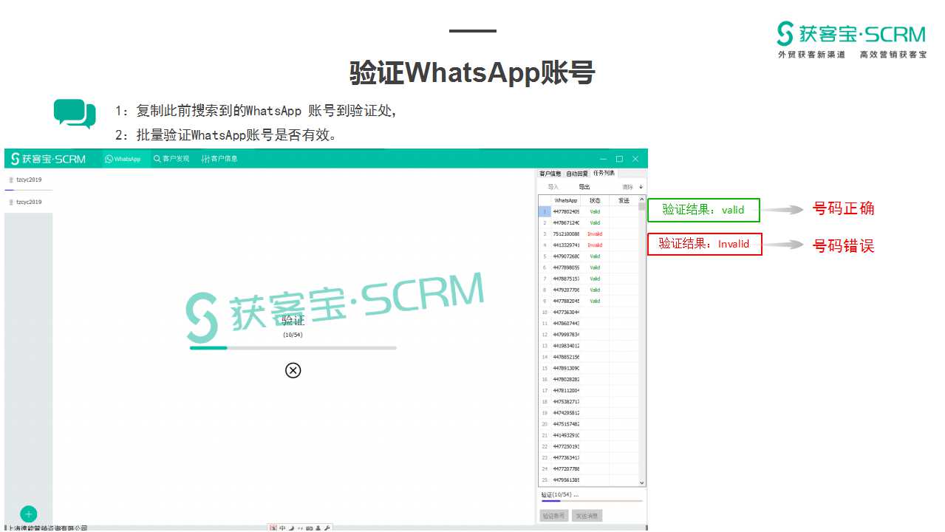Image resolution: width=945 pixels, height=532 pixels.
Task: Select the number in row 4
Action: pos(566,245)
